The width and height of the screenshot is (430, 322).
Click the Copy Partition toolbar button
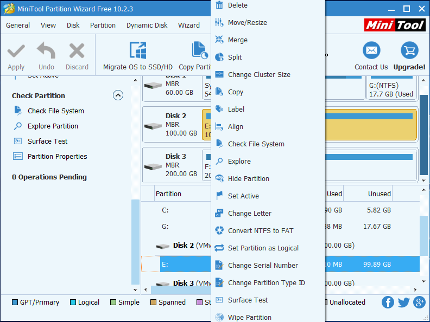195,56
